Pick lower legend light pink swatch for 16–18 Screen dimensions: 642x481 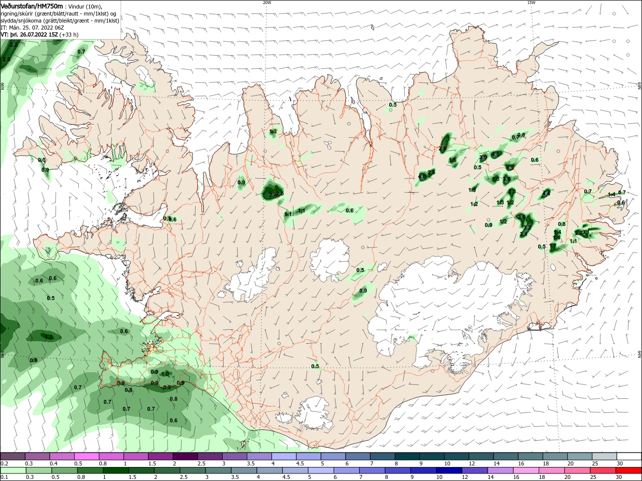526,470
